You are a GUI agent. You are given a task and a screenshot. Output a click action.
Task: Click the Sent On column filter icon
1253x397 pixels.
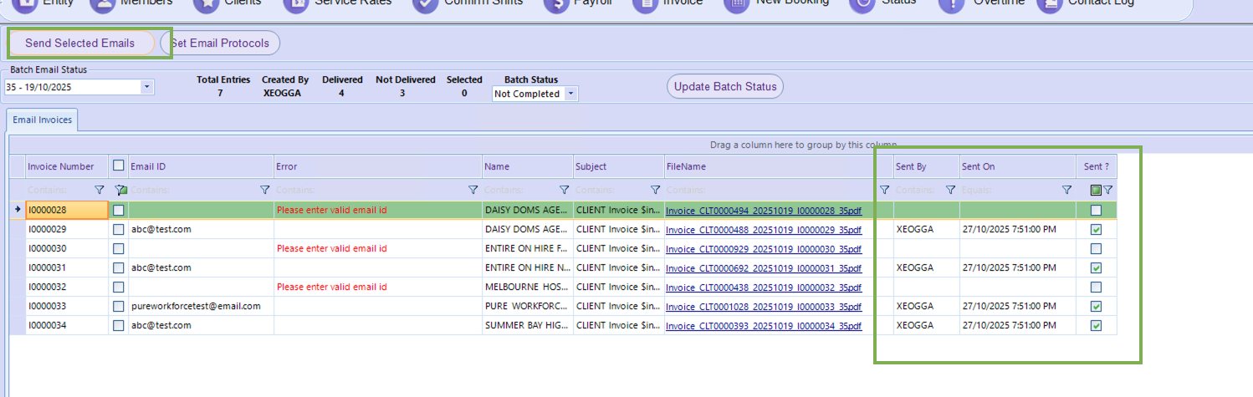pyautogui.click(x=1066, y=190)
